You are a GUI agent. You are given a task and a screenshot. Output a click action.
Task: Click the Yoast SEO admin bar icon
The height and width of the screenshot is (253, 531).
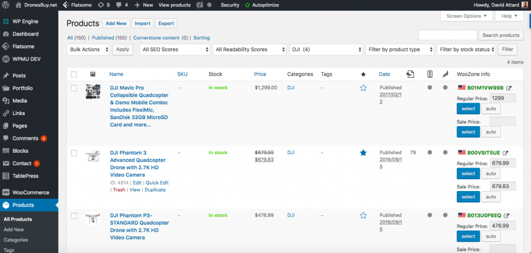click(200, 5)
